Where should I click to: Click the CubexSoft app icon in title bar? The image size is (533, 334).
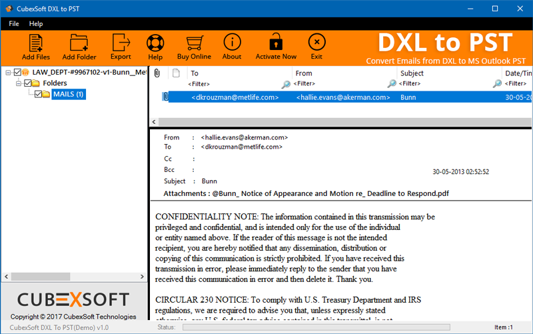9,9
